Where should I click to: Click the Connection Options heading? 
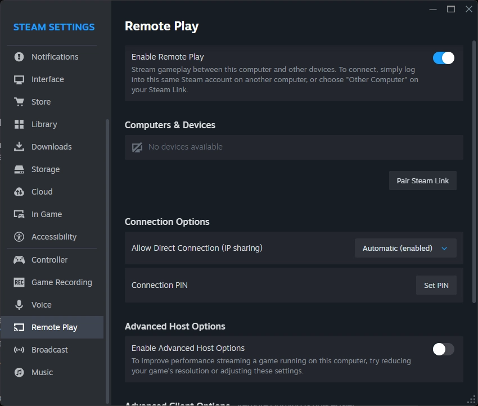pyautogui.click(x=167, y=222)
